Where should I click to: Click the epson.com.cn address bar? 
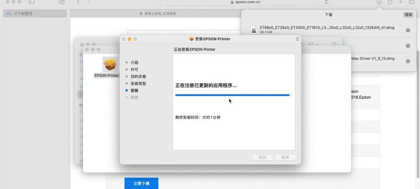[x=245, y=2]
